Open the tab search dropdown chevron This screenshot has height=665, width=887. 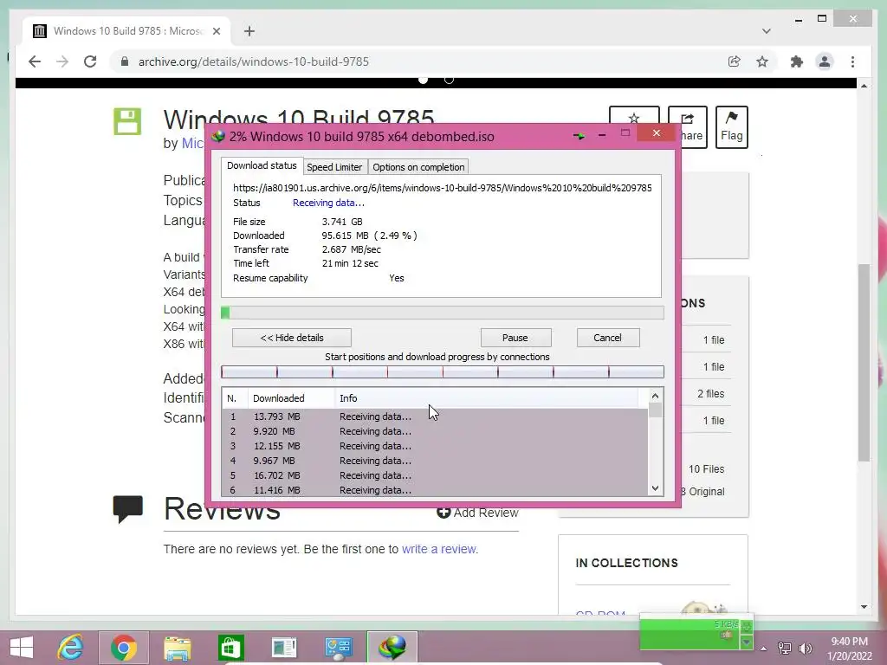click(x=766, y=31)
